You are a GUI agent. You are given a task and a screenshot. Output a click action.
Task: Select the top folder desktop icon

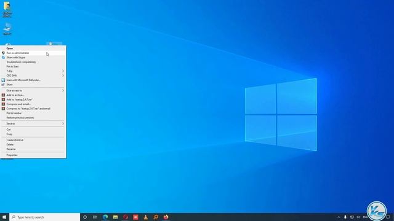7,10
